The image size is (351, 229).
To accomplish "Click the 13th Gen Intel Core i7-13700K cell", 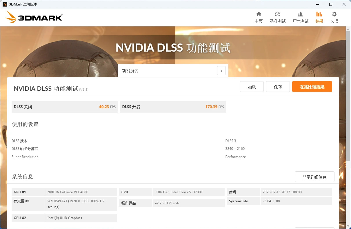I will 189,192.
